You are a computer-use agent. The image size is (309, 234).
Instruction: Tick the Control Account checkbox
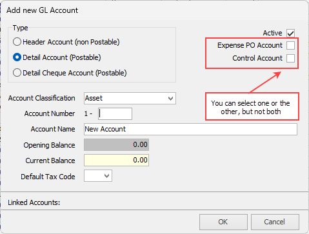click(x=290, y=58)
